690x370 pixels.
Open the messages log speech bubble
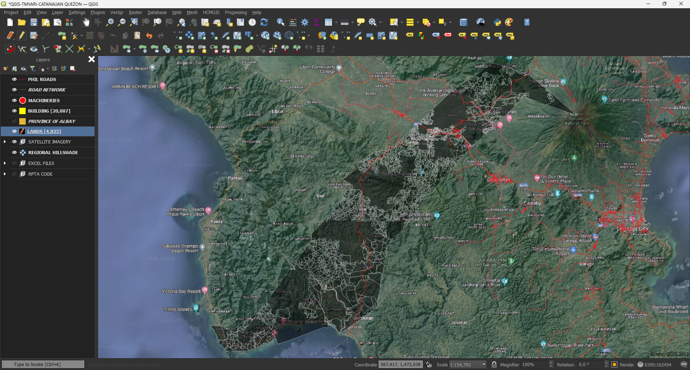(684, 365)
